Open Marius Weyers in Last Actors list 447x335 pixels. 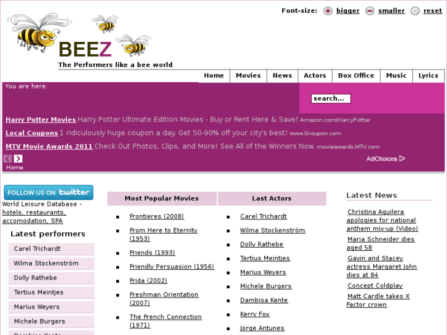tap(263, 272)
